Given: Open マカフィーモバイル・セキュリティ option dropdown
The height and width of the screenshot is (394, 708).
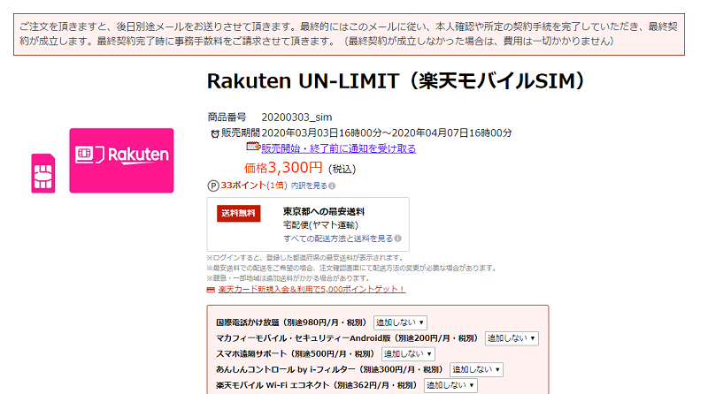Looking at the screenshot, I should (x=512, y=338).
